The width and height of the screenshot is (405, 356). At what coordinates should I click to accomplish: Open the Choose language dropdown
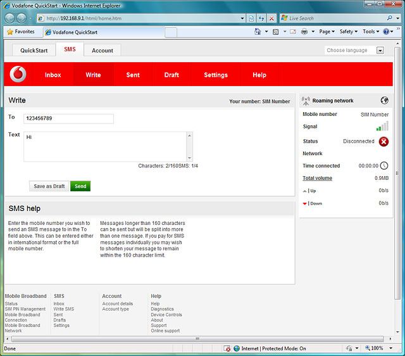pyautogui.click(x=380, y=50)
